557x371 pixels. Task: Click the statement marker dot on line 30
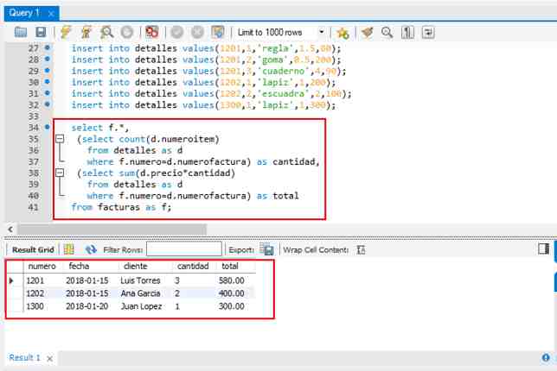48,81
